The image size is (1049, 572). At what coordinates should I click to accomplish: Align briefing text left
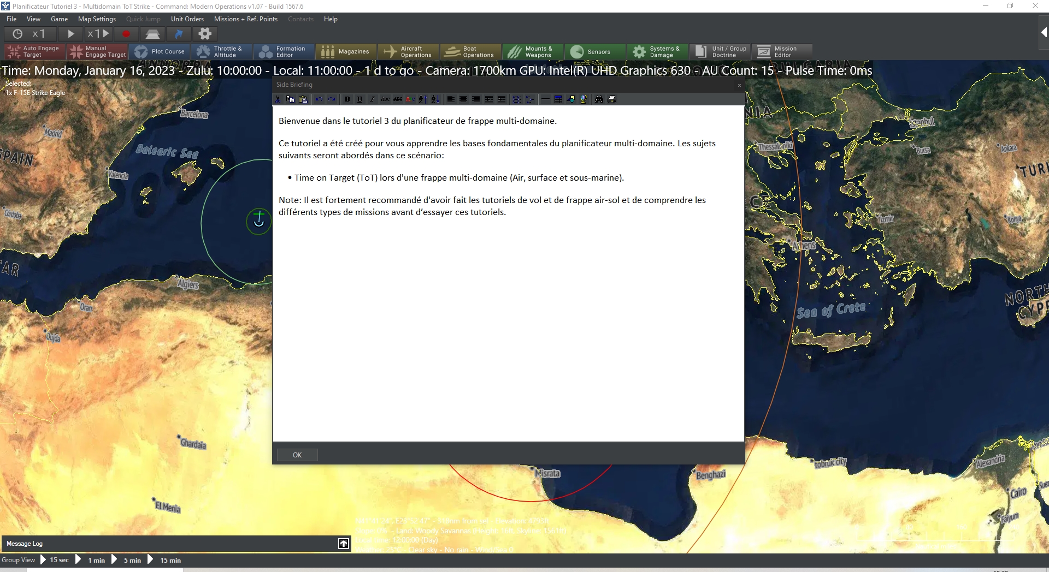(451, 99)
